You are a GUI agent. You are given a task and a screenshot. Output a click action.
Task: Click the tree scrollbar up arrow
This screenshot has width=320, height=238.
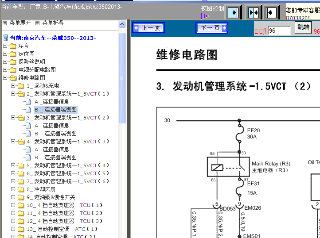[x=122, y=24]
